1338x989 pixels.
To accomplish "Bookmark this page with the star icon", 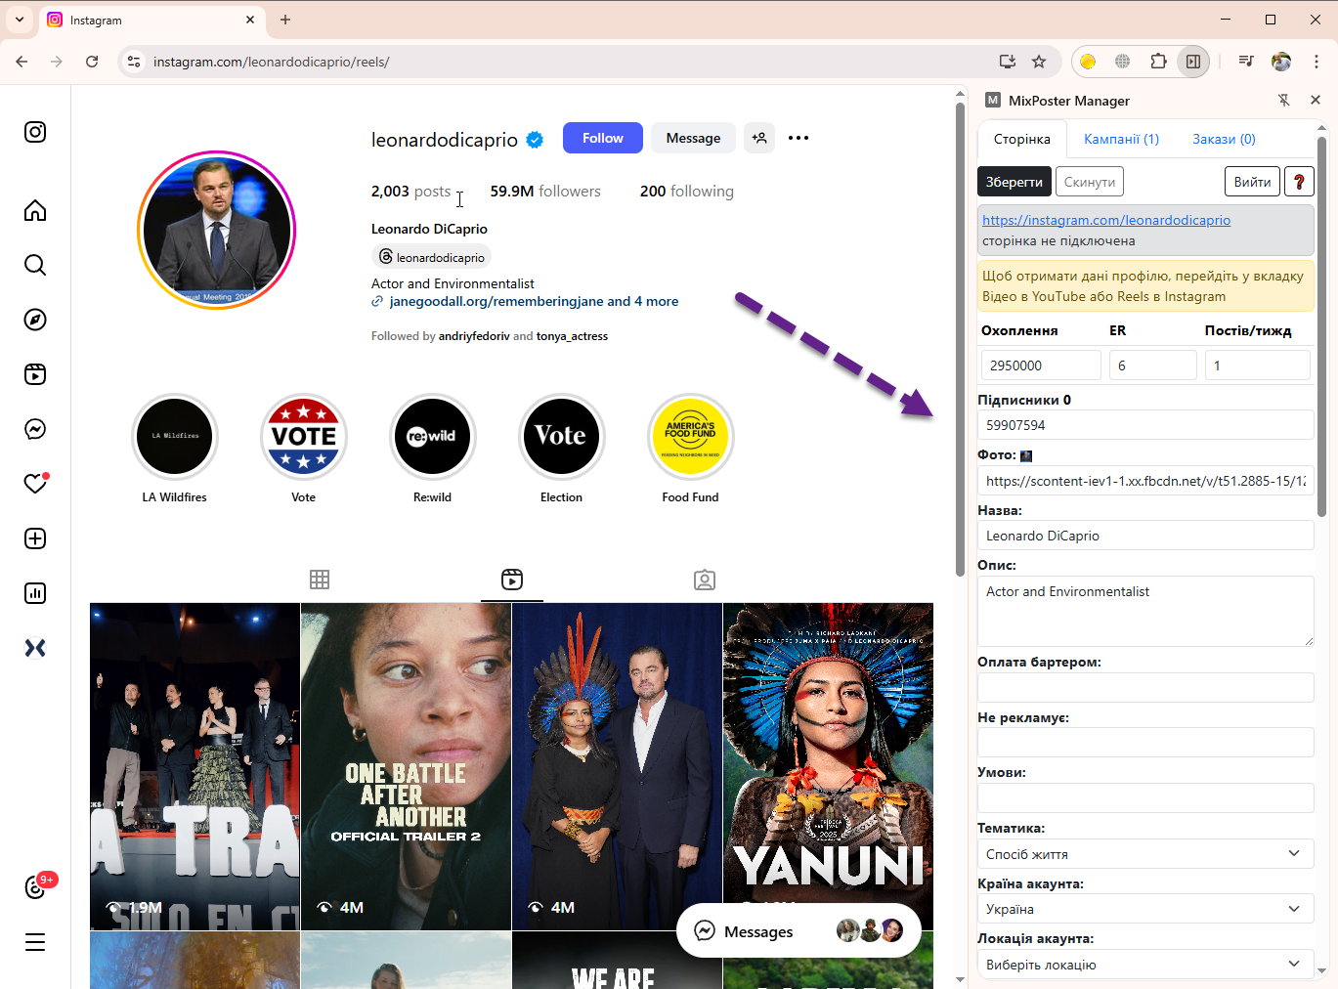I will [x=1039, y=62].
